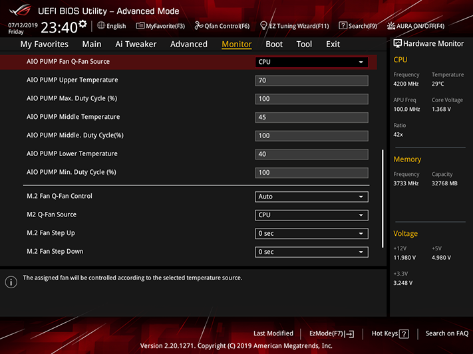Open M.2 Fan Q-Fan Control dropdown
Viewport: 473px width, 354px height.
tap(311, 197)
